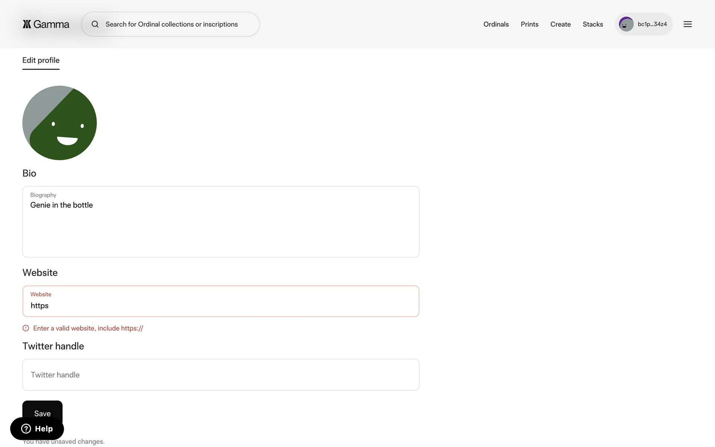
Task: Click the Gamma logo in header
Action: [46, 24]
